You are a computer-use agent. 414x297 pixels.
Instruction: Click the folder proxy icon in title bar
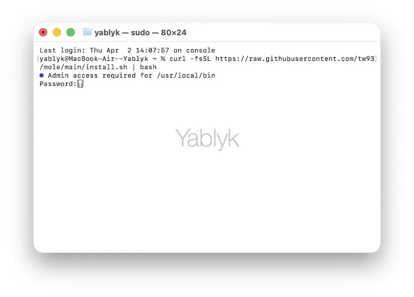(87, 32)
